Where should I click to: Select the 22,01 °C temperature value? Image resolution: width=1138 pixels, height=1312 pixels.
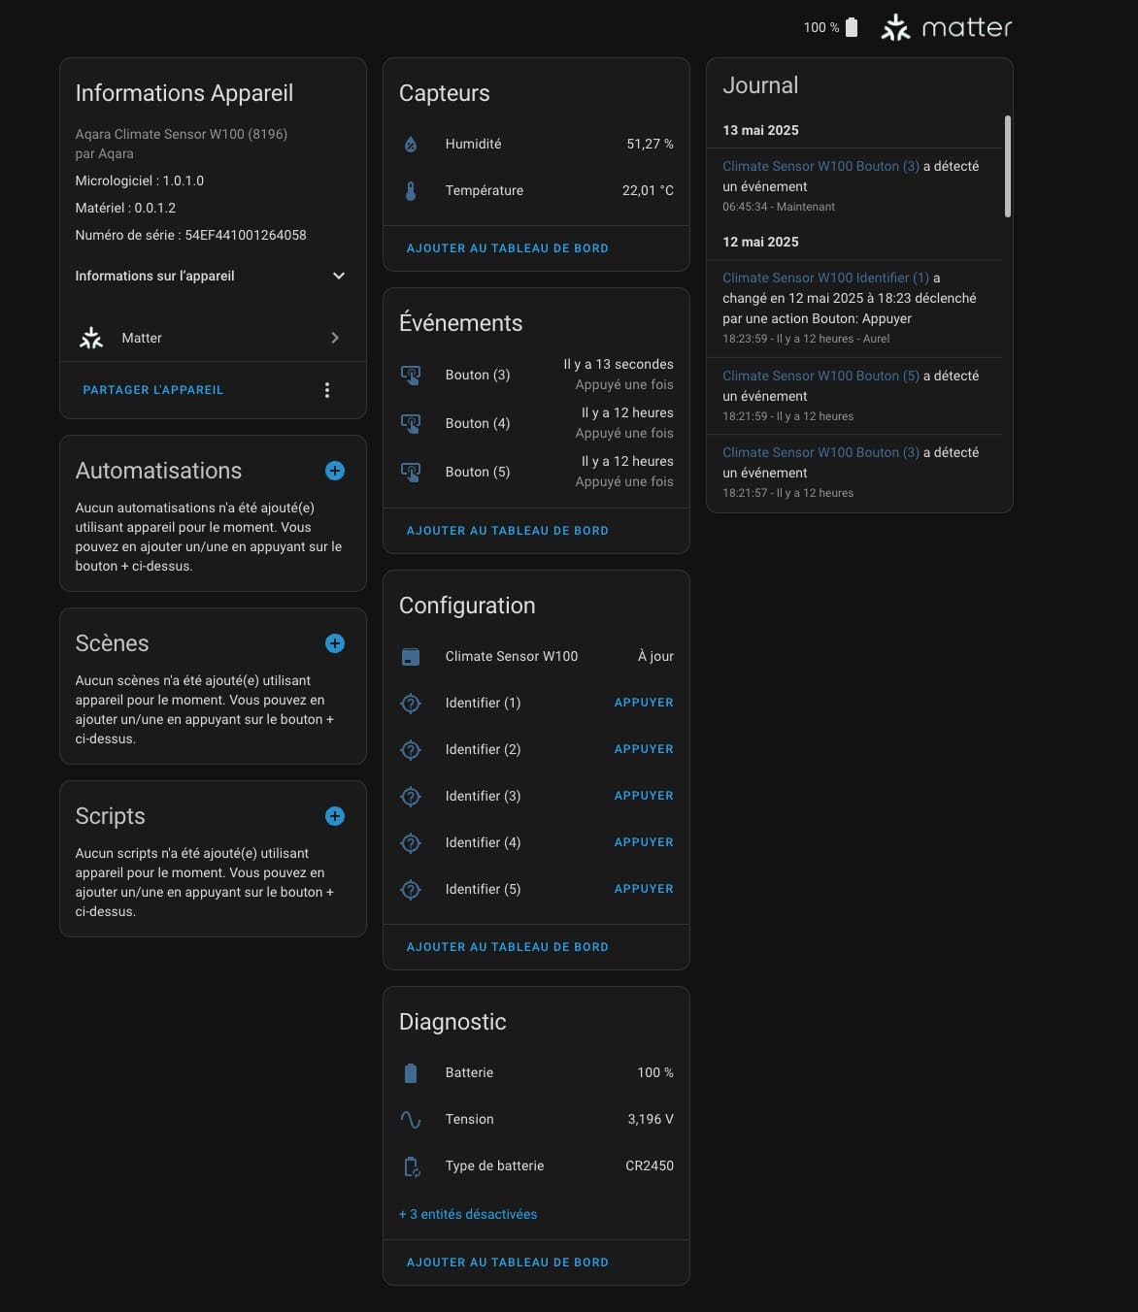pyautogui.click(x=648, y=190)
